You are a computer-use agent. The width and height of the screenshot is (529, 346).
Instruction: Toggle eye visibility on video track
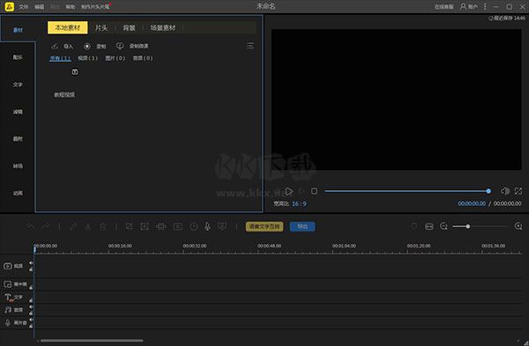click(x=31, y=262)
